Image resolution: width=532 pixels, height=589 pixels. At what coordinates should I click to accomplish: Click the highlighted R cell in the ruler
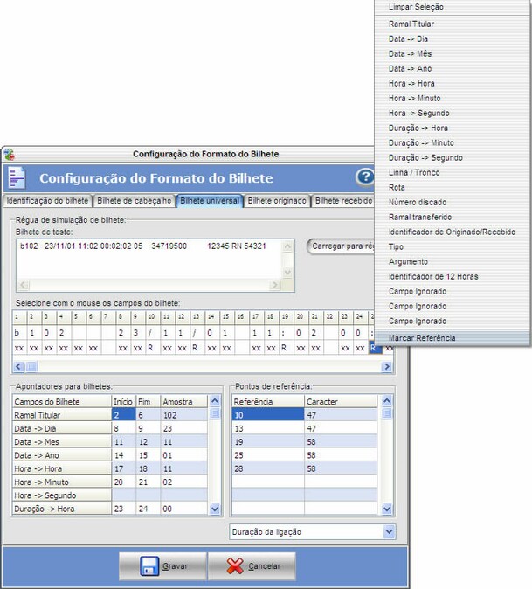pyautogui.click(x=375, y=348)
